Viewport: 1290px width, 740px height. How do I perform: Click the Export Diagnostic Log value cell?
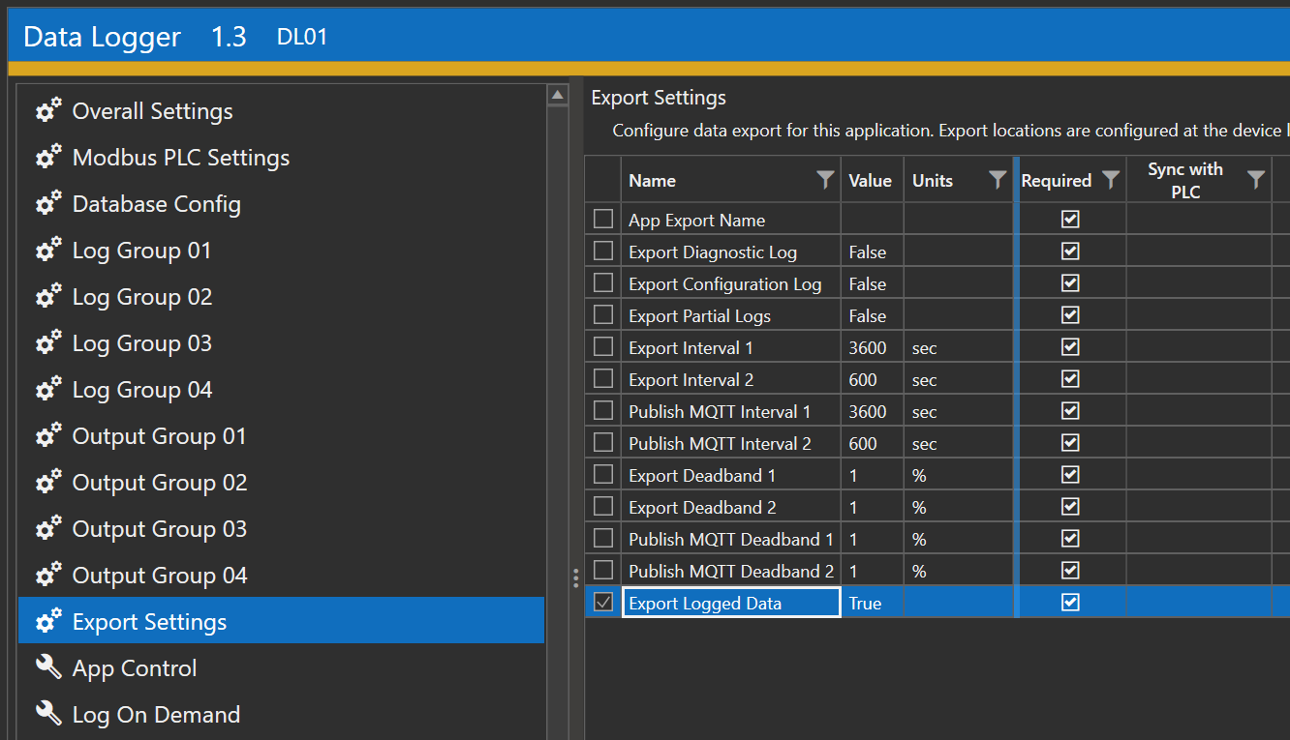pyautogui.click(x=871, y=252)
